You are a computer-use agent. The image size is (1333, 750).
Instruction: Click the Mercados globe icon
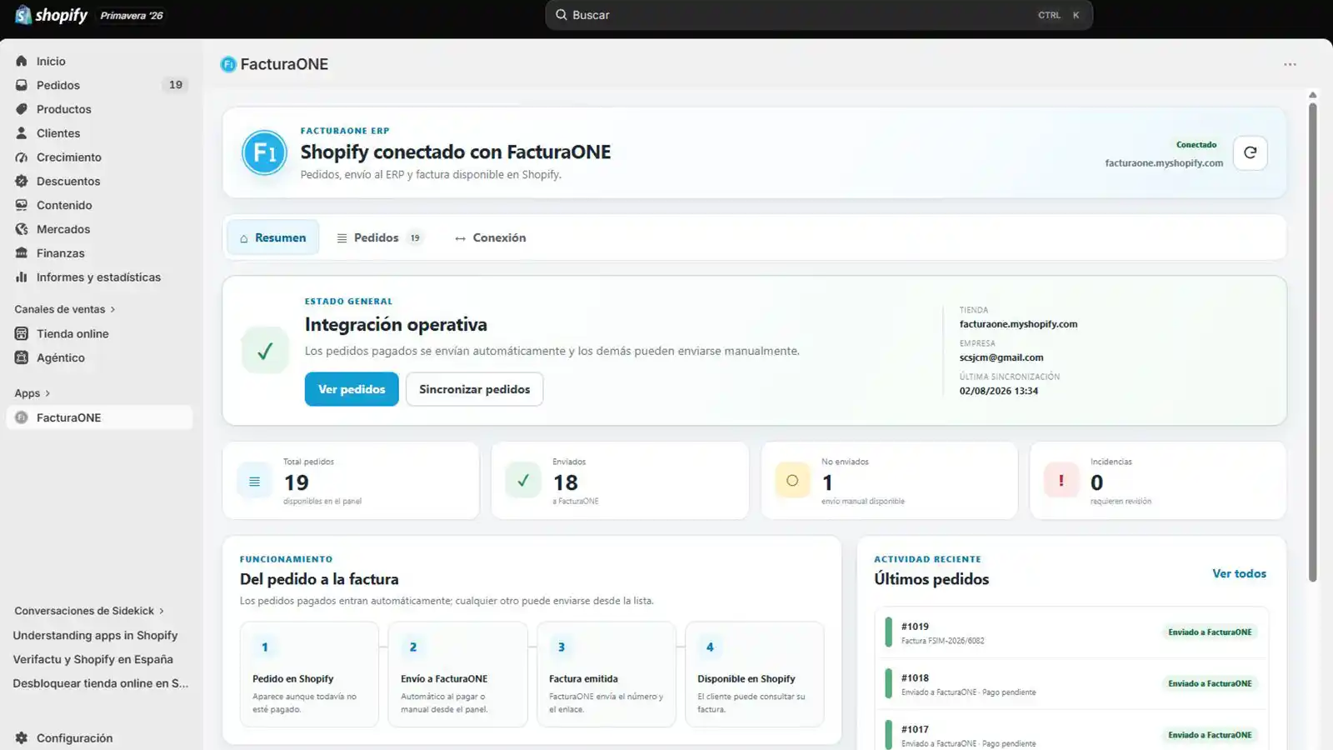click(22, 229)
